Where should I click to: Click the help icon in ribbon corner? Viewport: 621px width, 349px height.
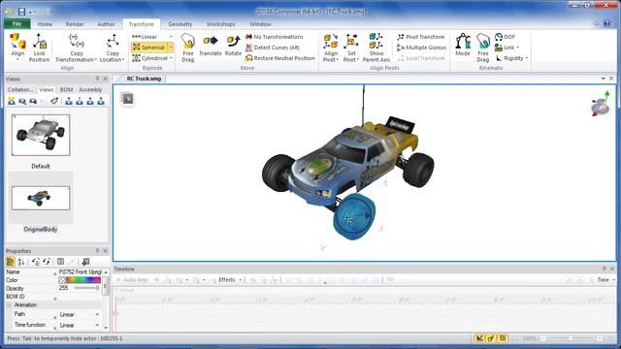click(606, 23)
